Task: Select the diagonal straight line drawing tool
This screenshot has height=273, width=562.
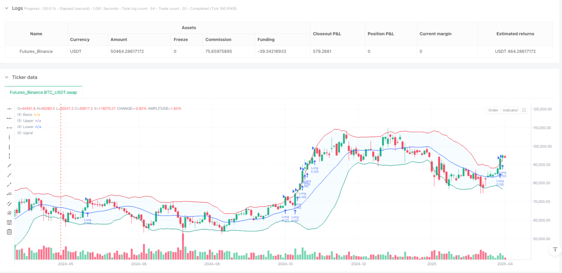Action: (x=9, y=166)
